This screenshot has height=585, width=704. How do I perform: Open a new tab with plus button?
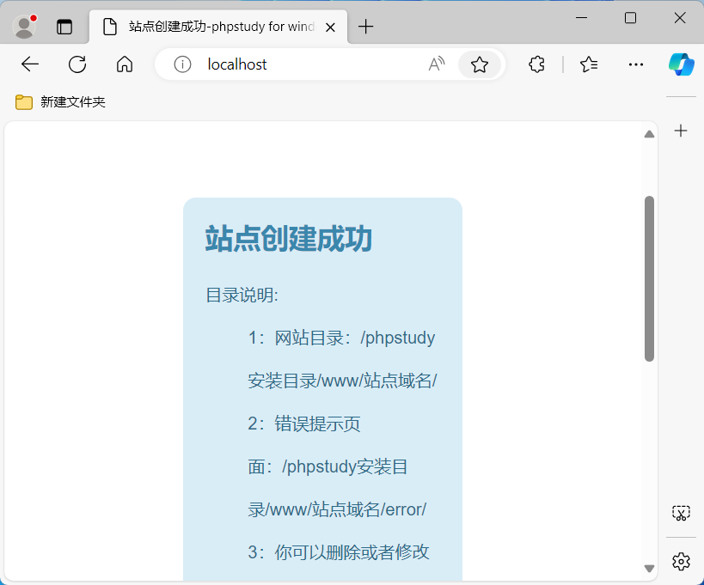(x=366, y=27)
